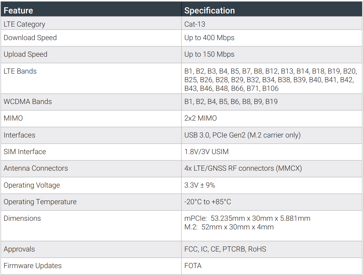
Task: Click the FOTA firmware updates value
Action: (193, 266)
